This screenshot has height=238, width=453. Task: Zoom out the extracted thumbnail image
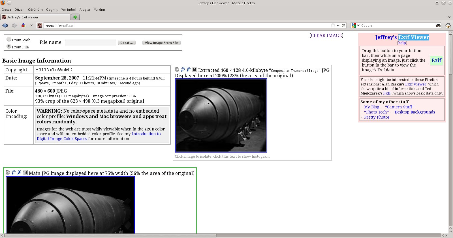(x=183, y=69)
